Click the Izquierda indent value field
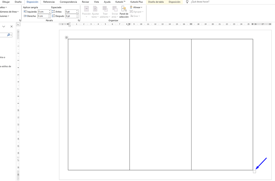This screenshot has height=181, width=275. tap(43, 12)
